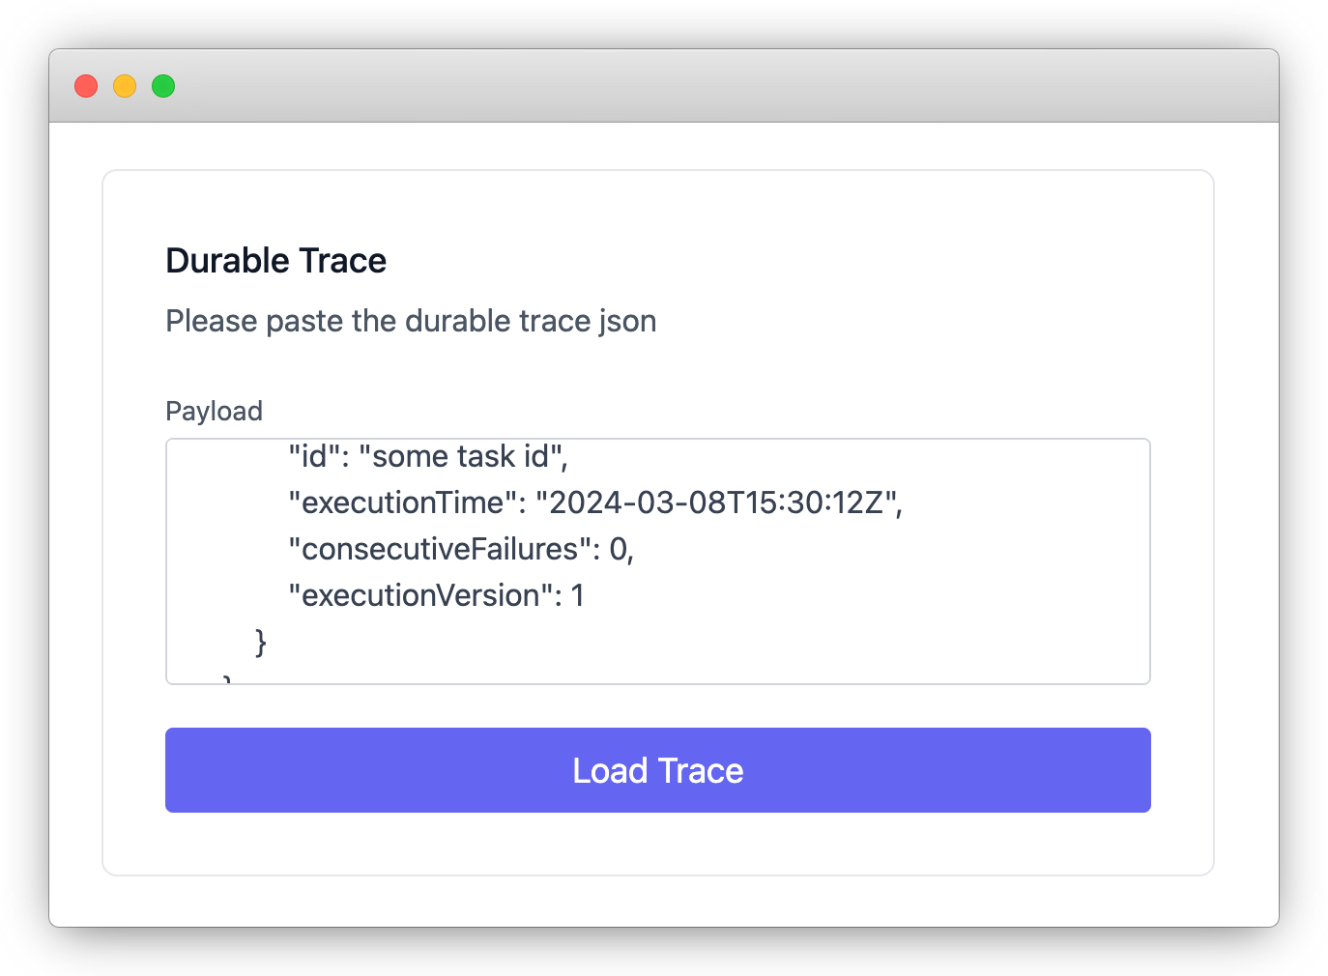Click the 'Please paste the durable trace json' text
Screen dimensions: 1328x976
[x=411, y=321]
